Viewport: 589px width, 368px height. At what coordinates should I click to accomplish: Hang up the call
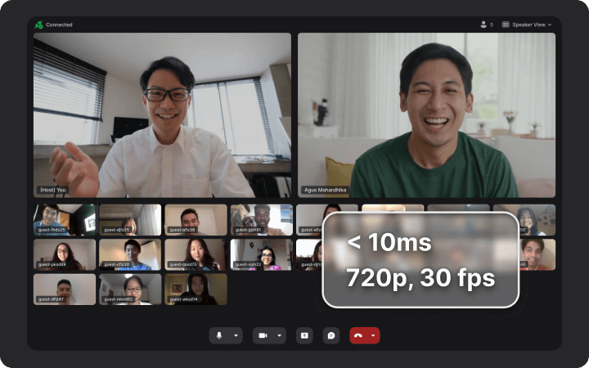[x=358, y=335]
